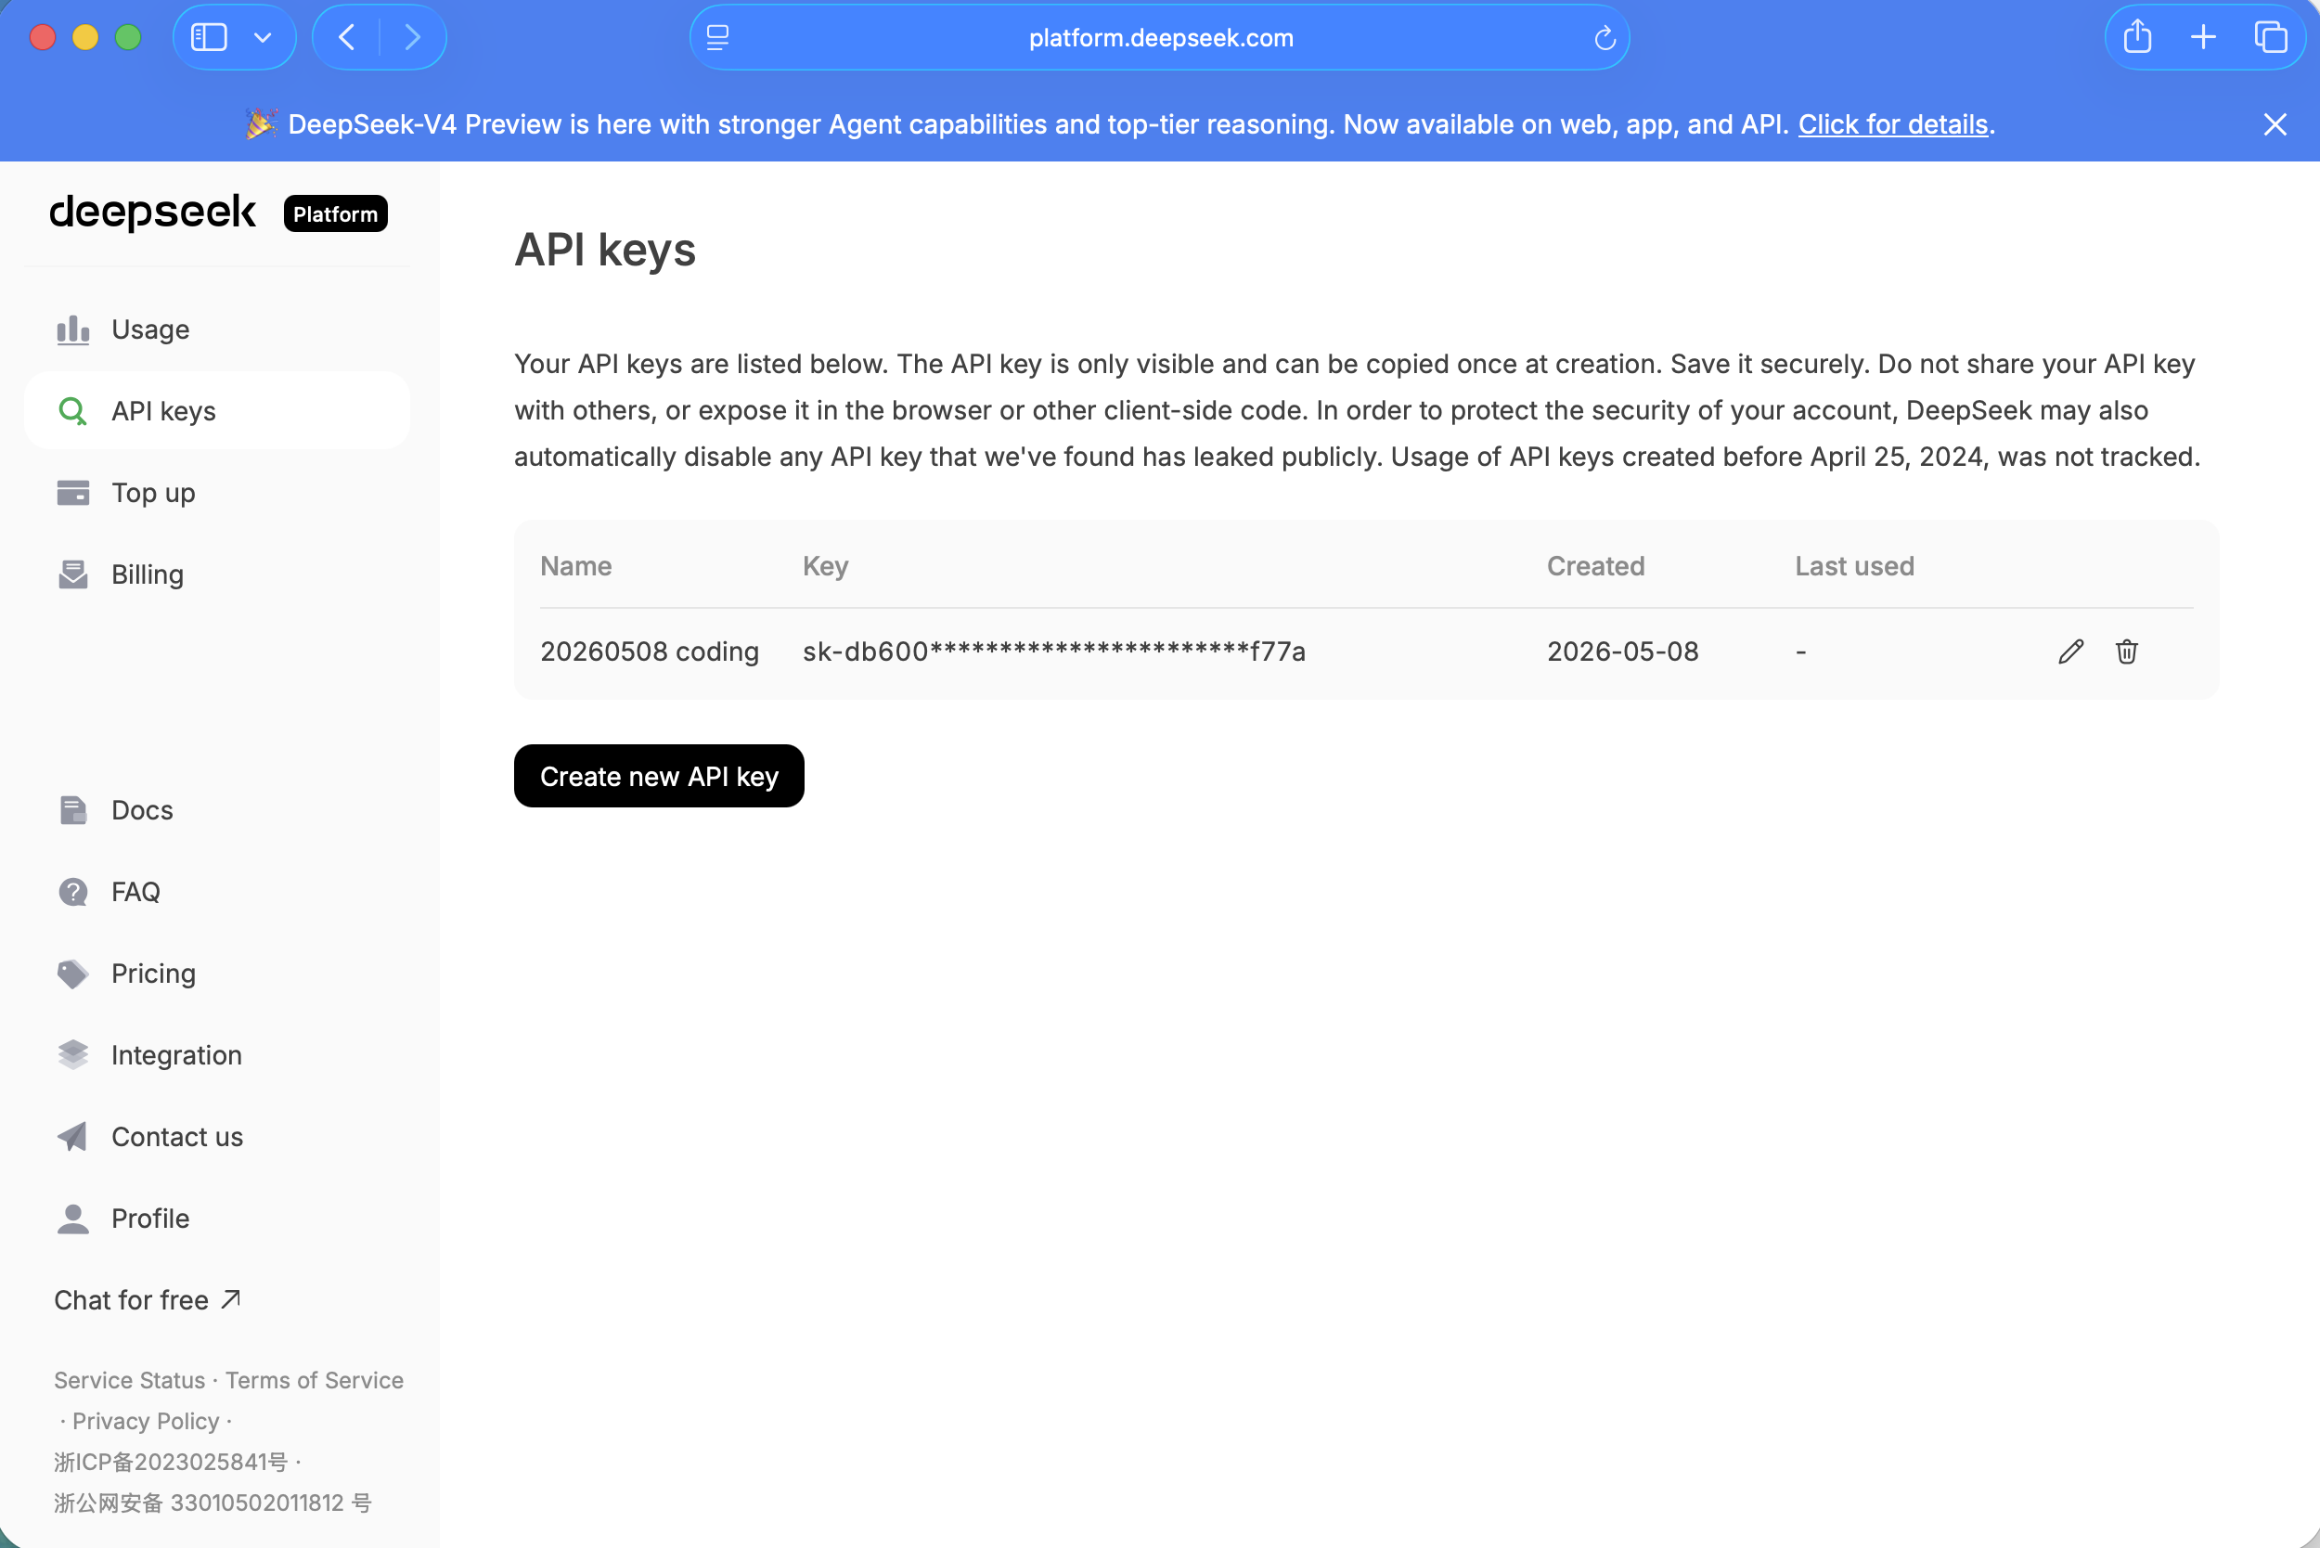This screenshot has width=2320, height=1548.
Task: Open the Usage page in sidebar
Action: point(216,329)
